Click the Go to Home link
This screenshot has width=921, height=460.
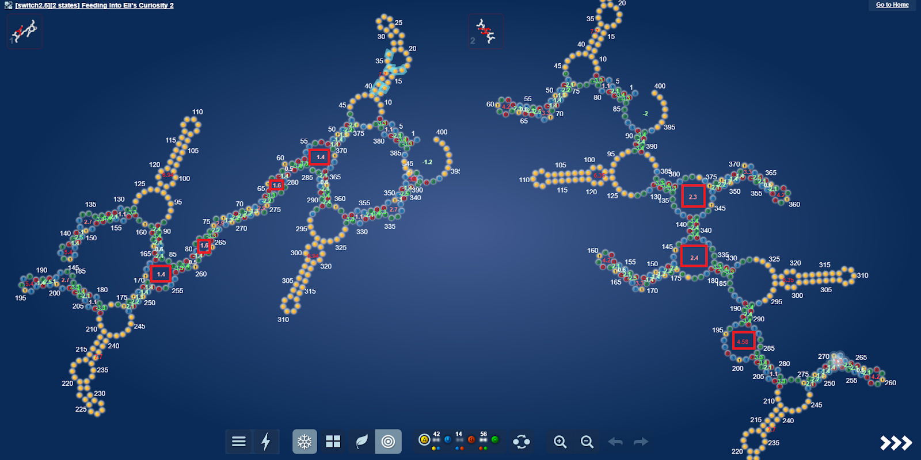[x=892, y=5]
